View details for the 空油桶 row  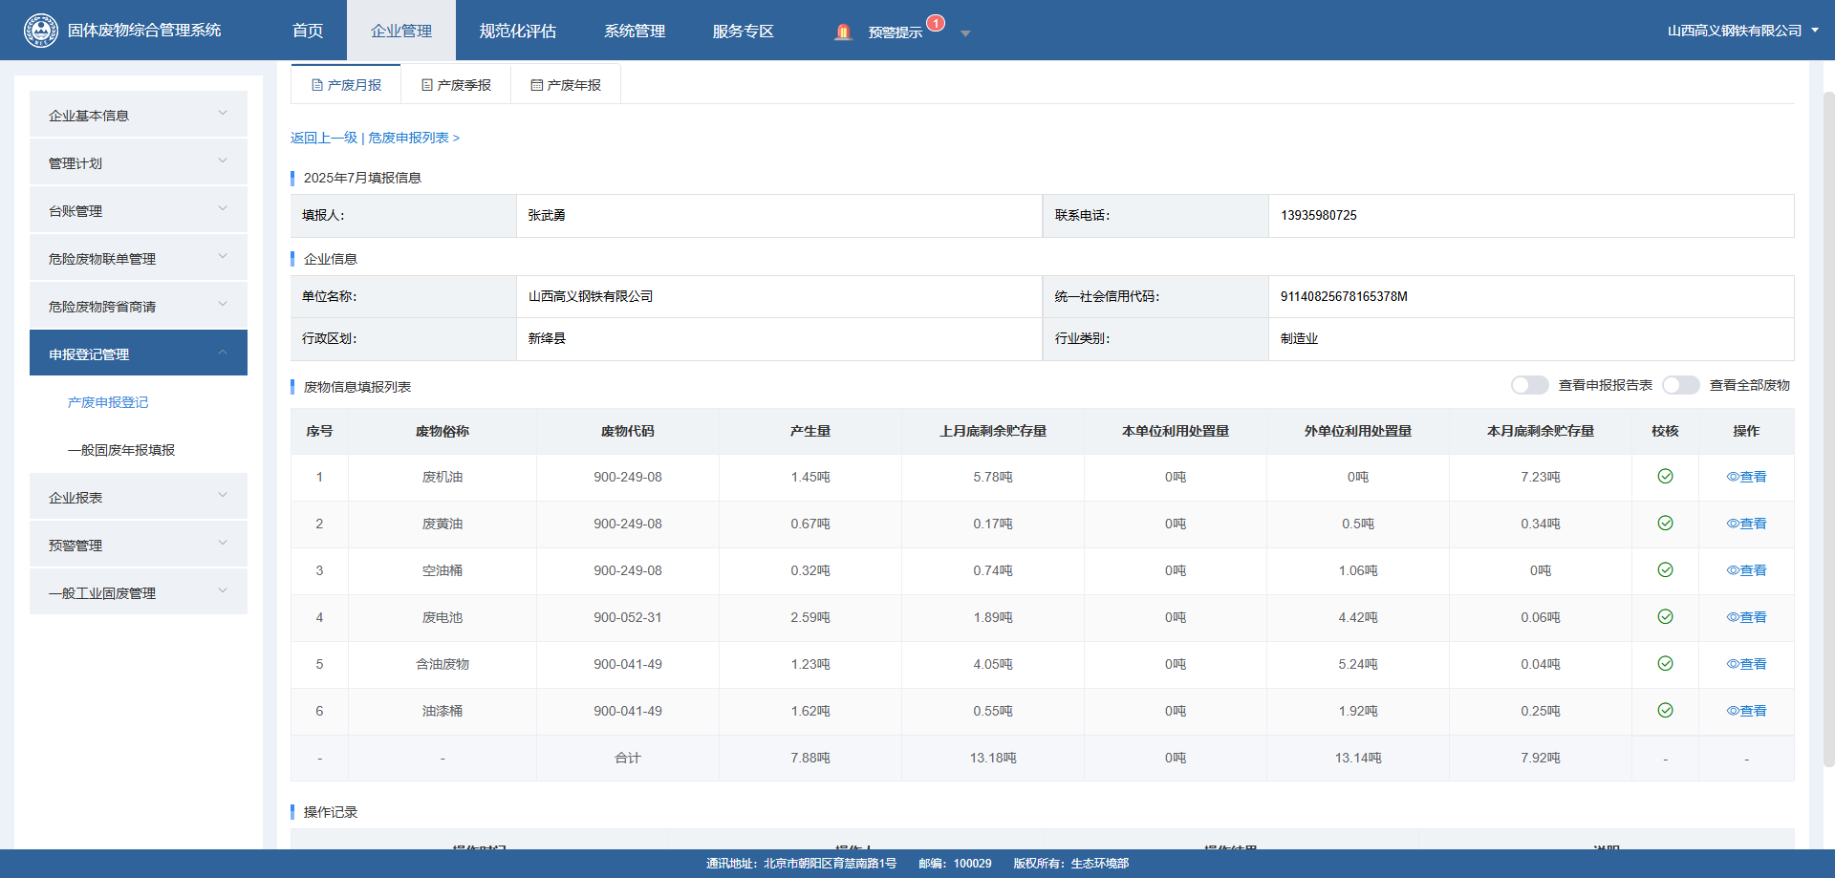1746,570
